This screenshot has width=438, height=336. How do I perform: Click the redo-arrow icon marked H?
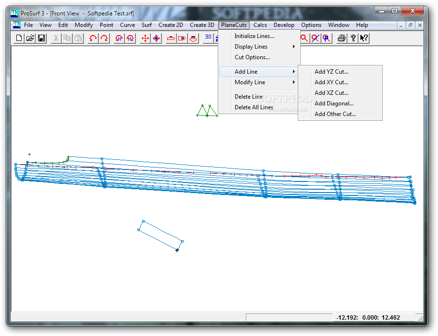tap(130, 38)
